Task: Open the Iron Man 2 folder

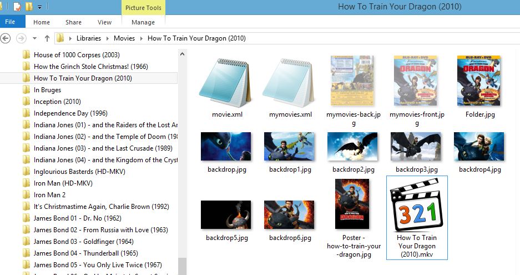Action: pos(50,194)
